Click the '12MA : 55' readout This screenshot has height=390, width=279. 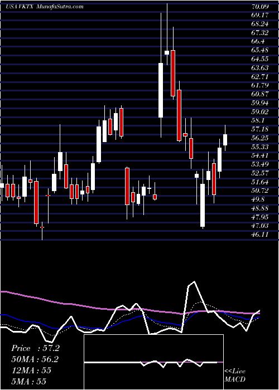[31, 370]
